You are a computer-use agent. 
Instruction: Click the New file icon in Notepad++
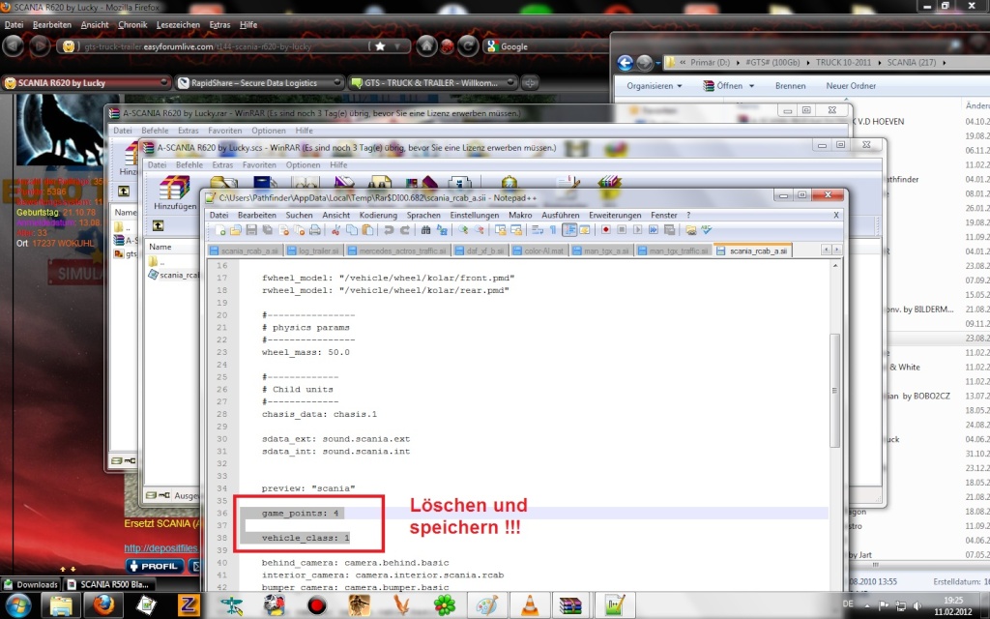click(220, 230)
